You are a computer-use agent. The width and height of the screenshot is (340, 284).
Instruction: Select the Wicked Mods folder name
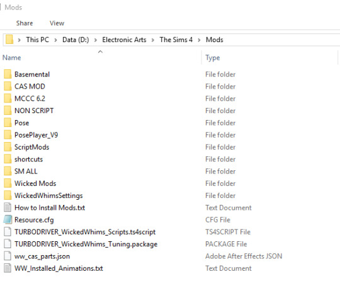click(x=35, y=183)
